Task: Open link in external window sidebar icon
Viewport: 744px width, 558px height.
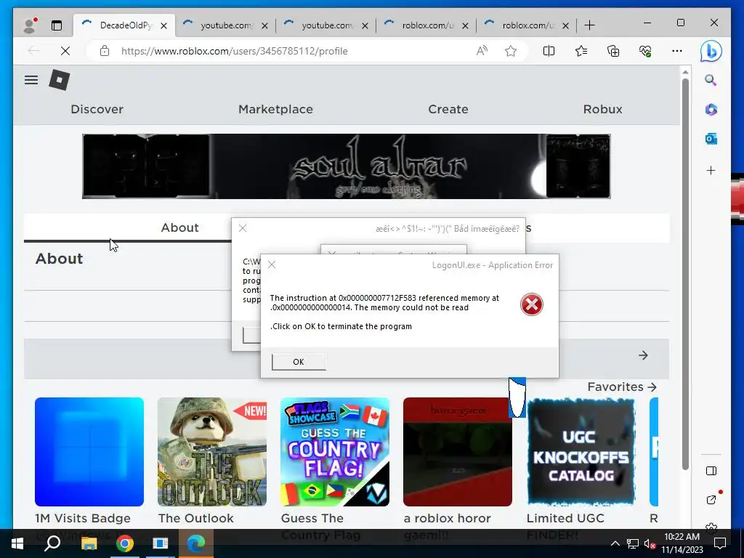Action: pos(711,499)
